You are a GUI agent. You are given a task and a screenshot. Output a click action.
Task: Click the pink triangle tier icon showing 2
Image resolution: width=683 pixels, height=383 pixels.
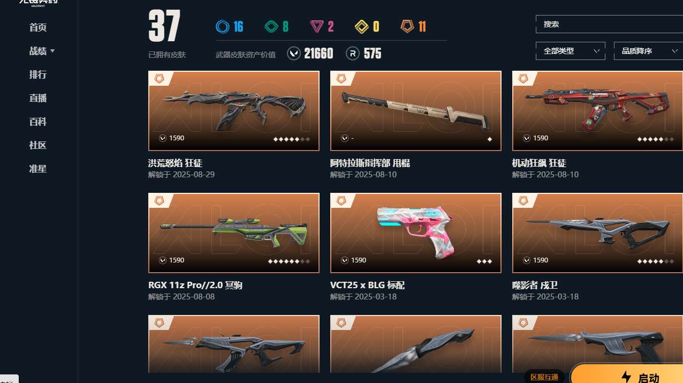317,26
